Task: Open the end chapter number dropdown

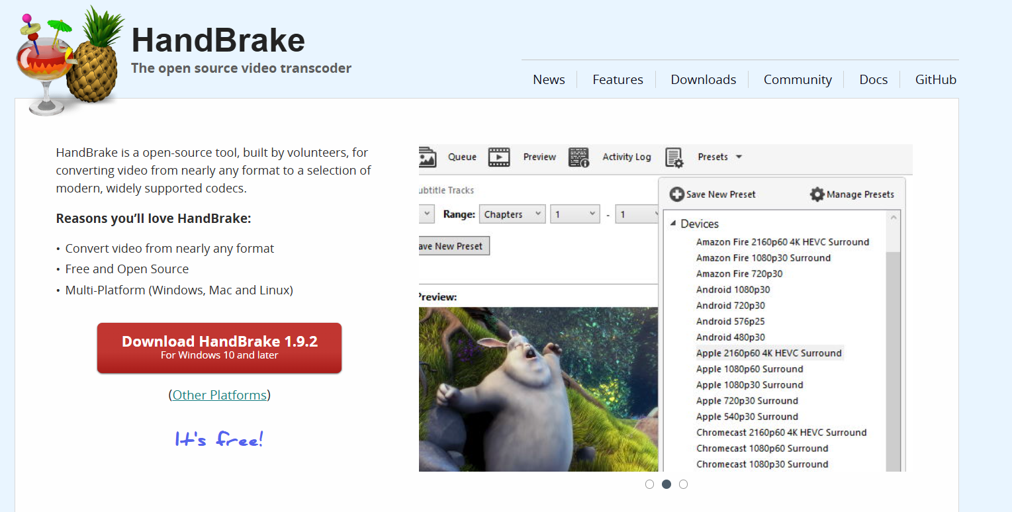Action: [637, 214]
